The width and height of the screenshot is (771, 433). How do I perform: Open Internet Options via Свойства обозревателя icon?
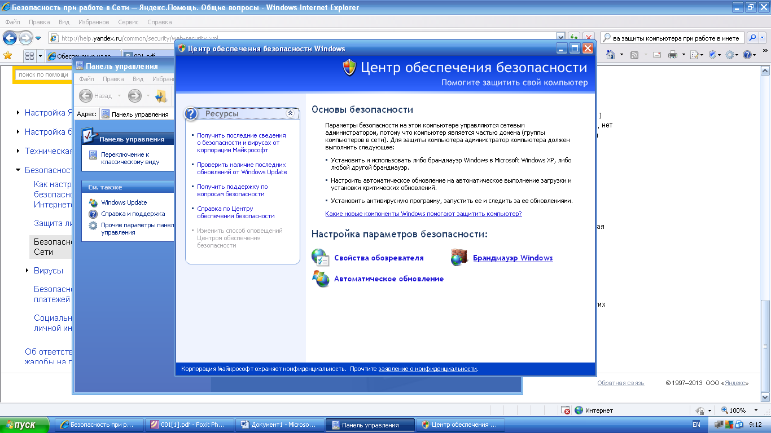tap(320, 258)
